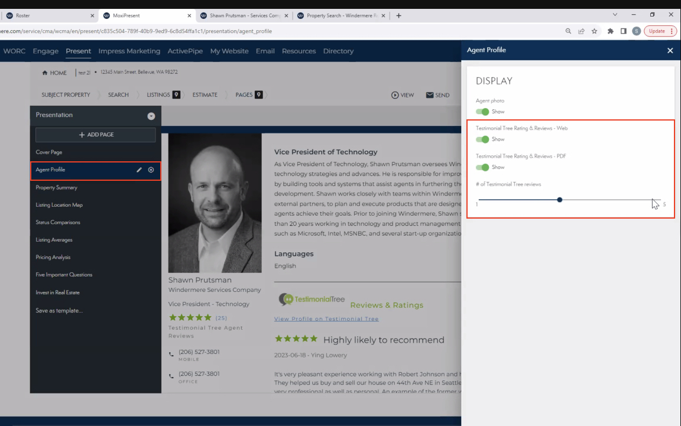Bookmark this page with star icon
681x426 pixels.
[594, 31]
